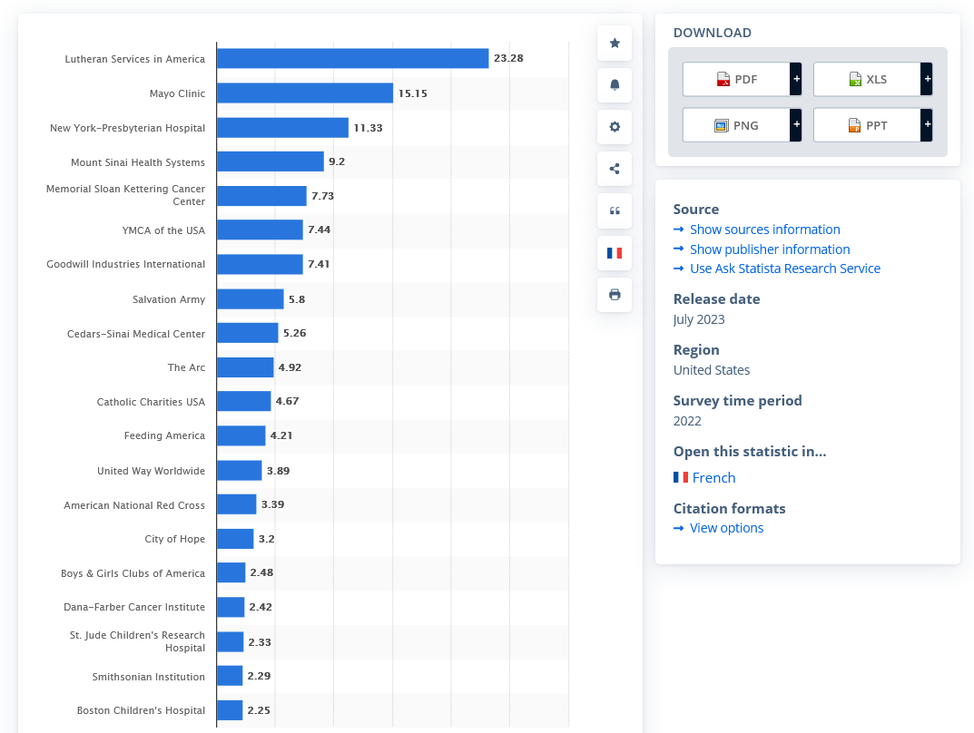Click the DOWNLOAD heading
Image resolution: width=974 pixels, height=733 pixels.
pyautogui.click(x=713, y=33)
